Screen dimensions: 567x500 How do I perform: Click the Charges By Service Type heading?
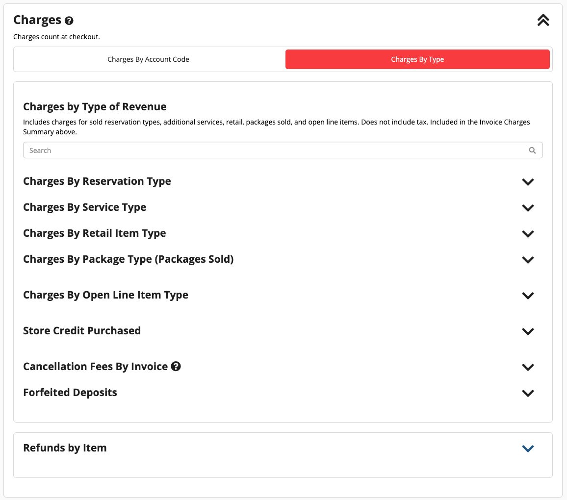tap(85, 207)
